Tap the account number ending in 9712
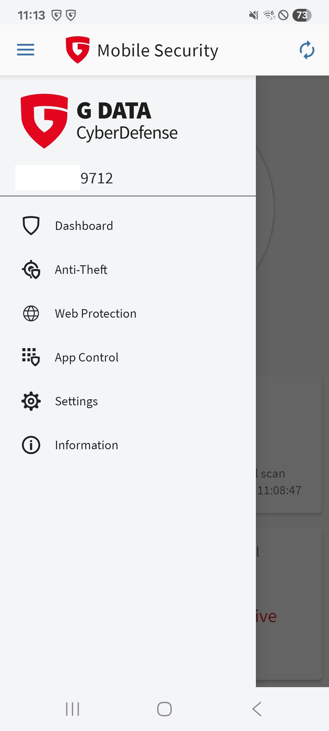Screen dimensions: 329x731 coord(96,178)
